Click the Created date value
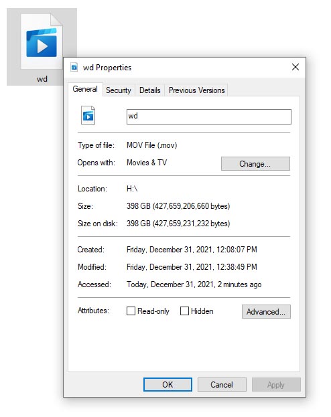Image resolution: width=331 pixels, height=417 pixels. (192, 250)
